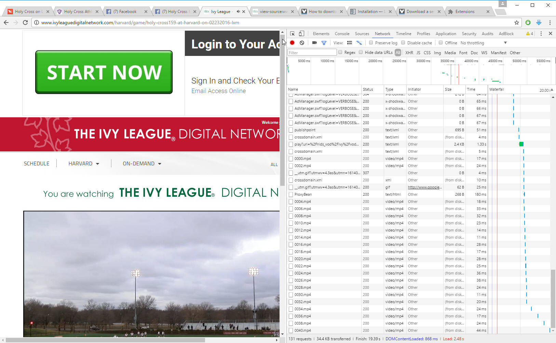Stop recording network log with red button
The image size is (556, 343).
(x=292, y=43)
